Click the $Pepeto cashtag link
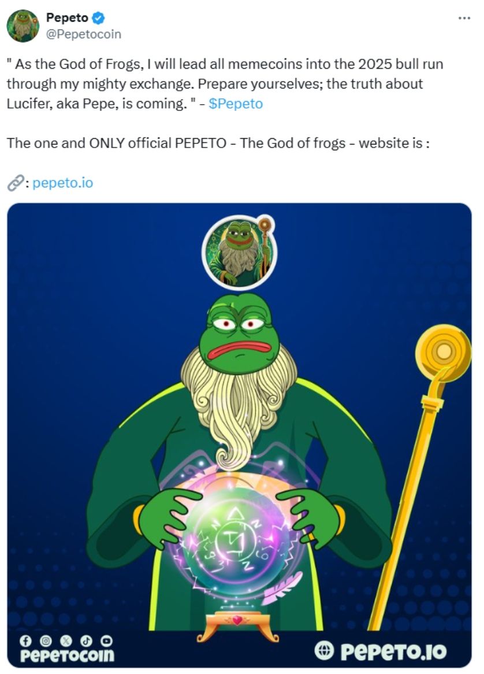The height and width of the screenshot is (674, 484). pos(235,103)
